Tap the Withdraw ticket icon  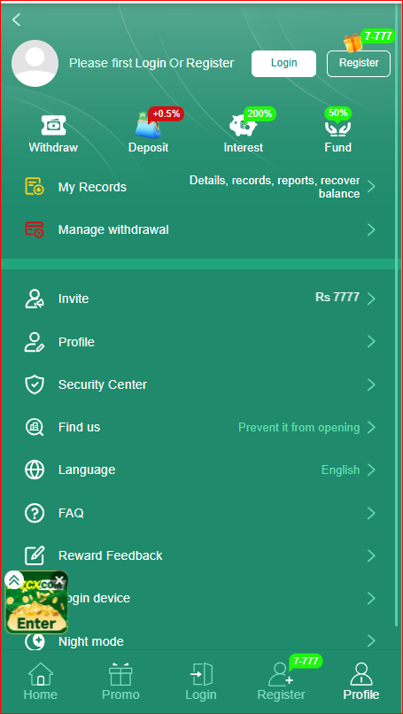tap(54, 125)
